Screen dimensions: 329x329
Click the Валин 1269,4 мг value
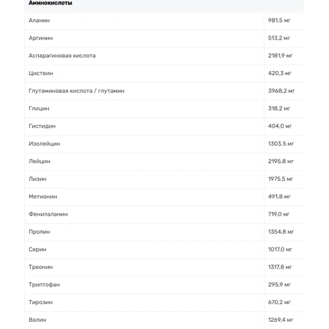coord(280,320)
